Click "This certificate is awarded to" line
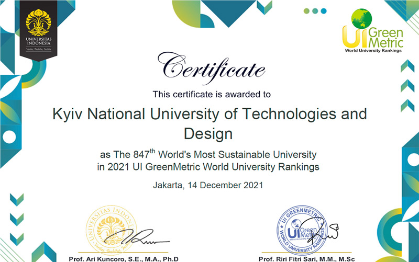Image resolution: width=419 pixels, height=262 pixels. pos(212,94)
